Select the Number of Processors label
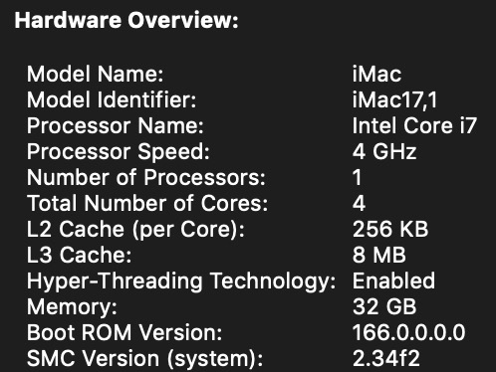 pos(146,177)
